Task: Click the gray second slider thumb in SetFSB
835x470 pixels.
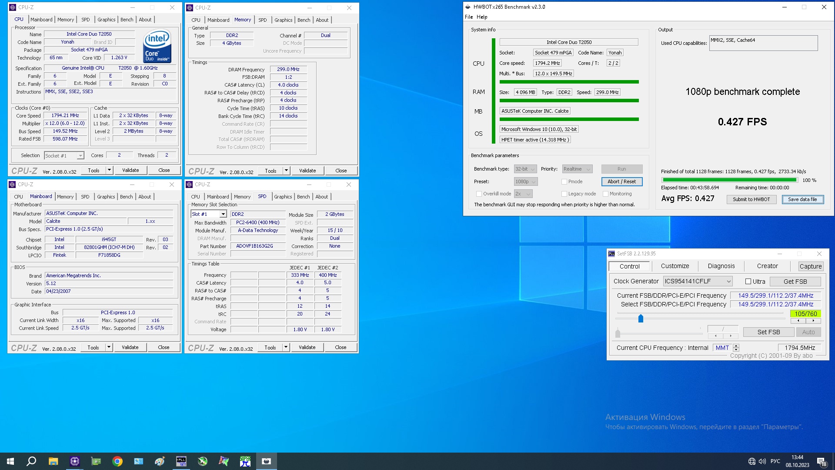Action: [x=618, y=333]
